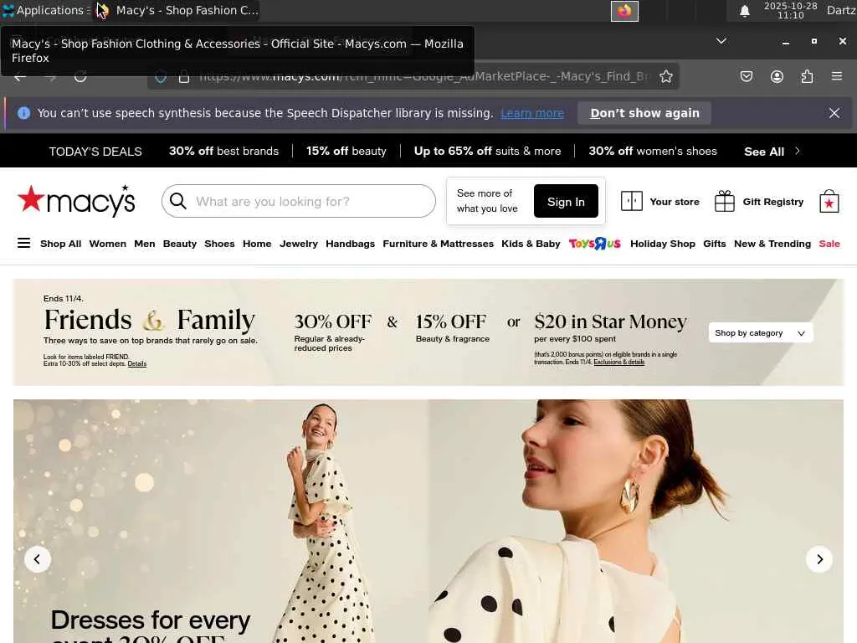Screen dimensions: 857x643
Task: Click the Gift Registry text
Action: coord(772,202)
